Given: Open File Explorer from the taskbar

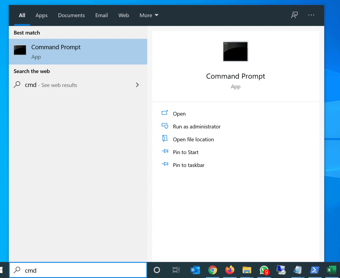Looking at the screenshot, I should pos(247,270).
